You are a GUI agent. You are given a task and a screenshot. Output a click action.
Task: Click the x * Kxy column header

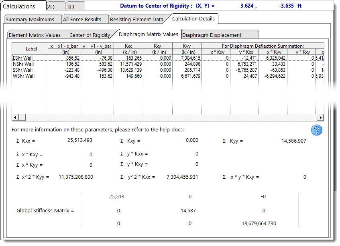(216, 52)
